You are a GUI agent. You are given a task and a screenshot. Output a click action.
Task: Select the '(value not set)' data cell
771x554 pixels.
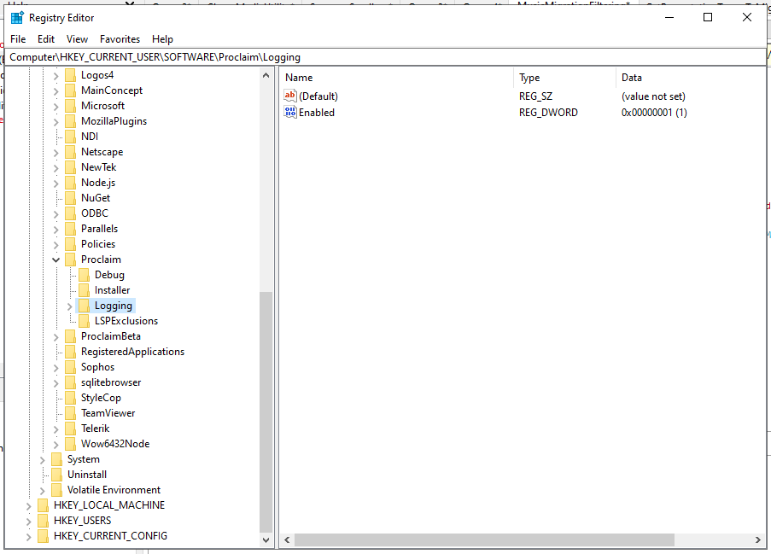(653, 96)
